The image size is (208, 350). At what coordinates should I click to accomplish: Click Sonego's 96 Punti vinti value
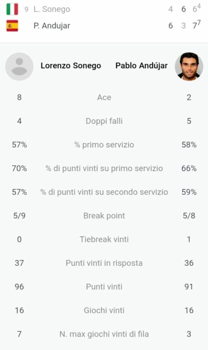19,287
